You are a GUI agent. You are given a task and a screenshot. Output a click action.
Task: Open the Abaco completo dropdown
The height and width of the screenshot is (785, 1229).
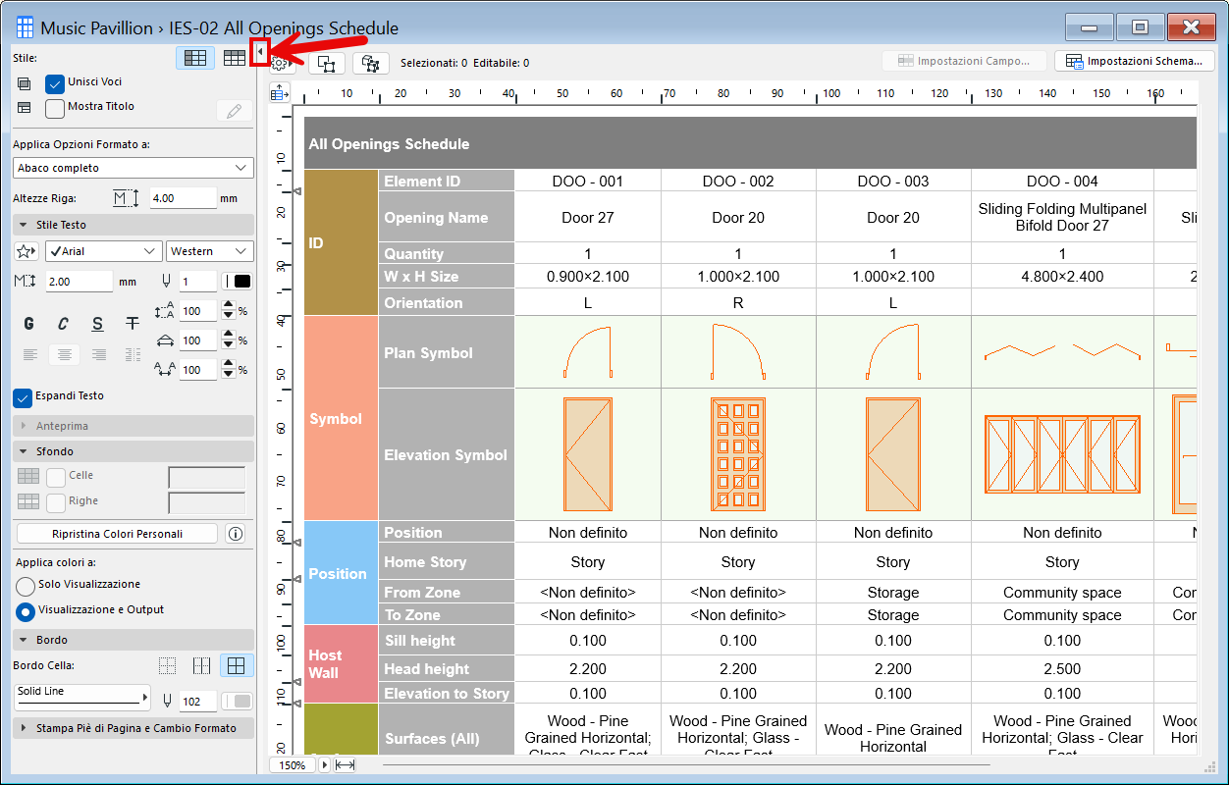(134, 168)
